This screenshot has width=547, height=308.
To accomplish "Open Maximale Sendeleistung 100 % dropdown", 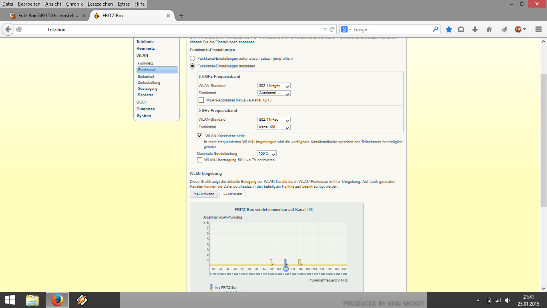I will 267,154.
